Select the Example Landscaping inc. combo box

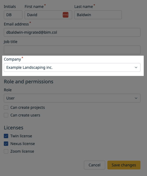coord(72,67)
